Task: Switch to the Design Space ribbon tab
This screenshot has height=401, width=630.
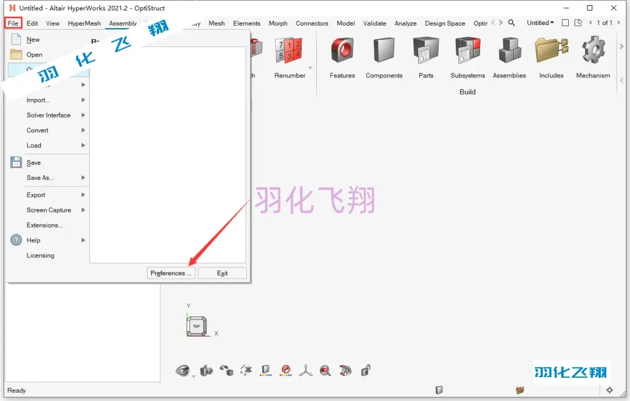Action: [445, 23]
